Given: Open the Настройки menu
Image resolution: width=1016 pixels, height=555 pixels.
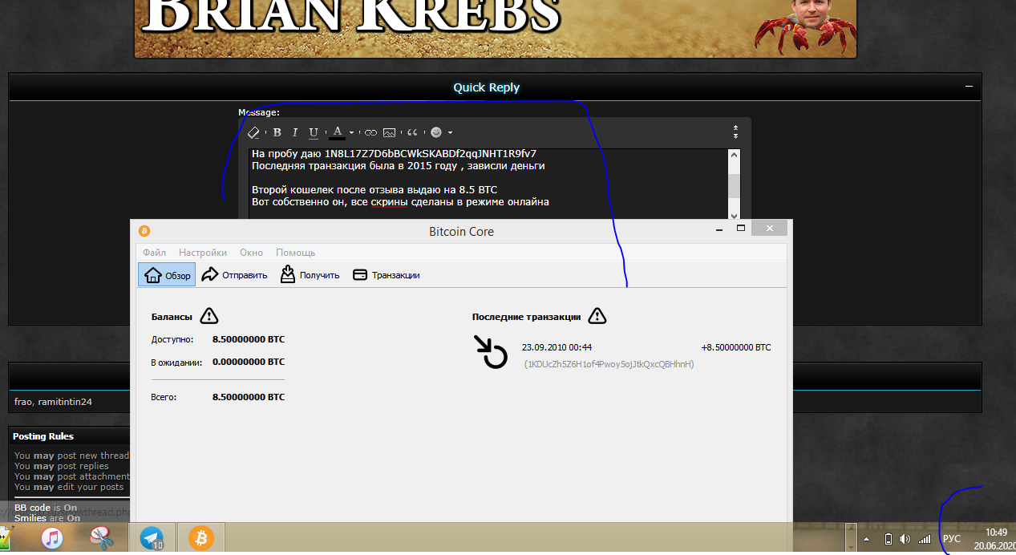Looking at the screenshot, I should point(202,253).
